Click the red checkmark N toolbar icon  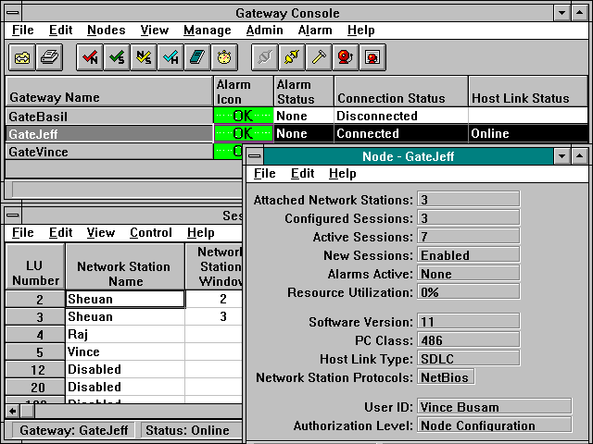[90, 57]
